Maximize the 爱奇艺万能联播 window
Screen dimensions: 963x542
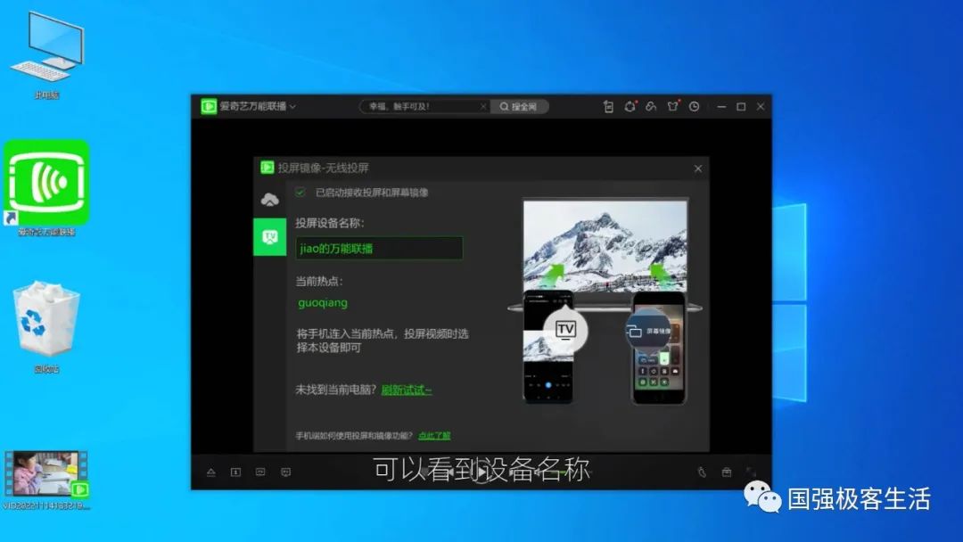pos(741,107)
